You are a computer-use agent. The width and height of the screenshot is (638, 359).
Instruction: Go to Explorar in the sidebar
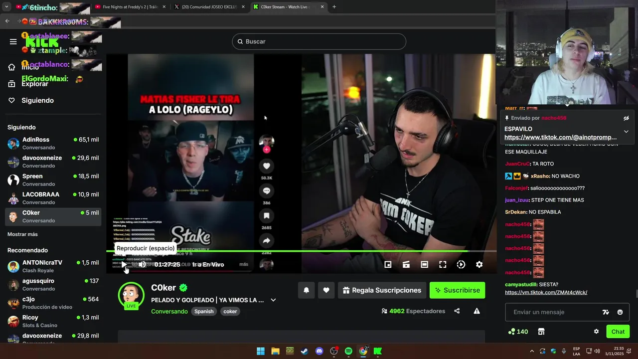pos(35,84)
